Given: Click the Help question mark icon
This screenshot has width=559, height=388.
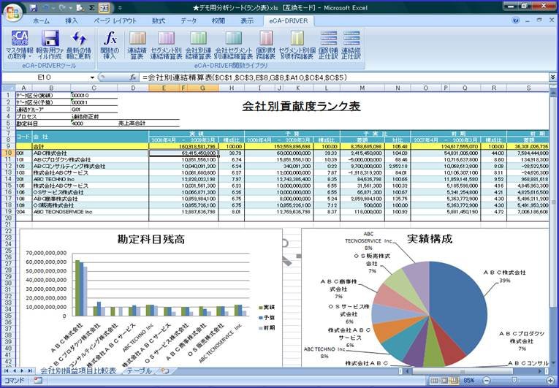Looking at the screenshot, I should coord(515,20).
